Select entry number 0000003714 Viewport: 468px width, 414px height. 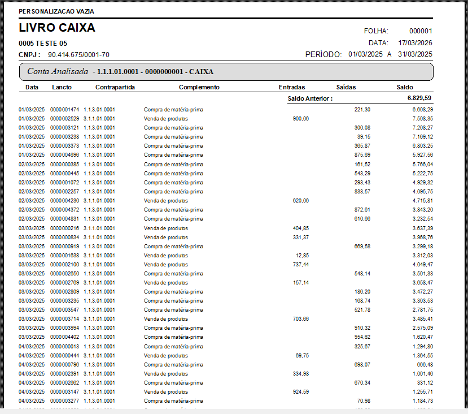64,319
